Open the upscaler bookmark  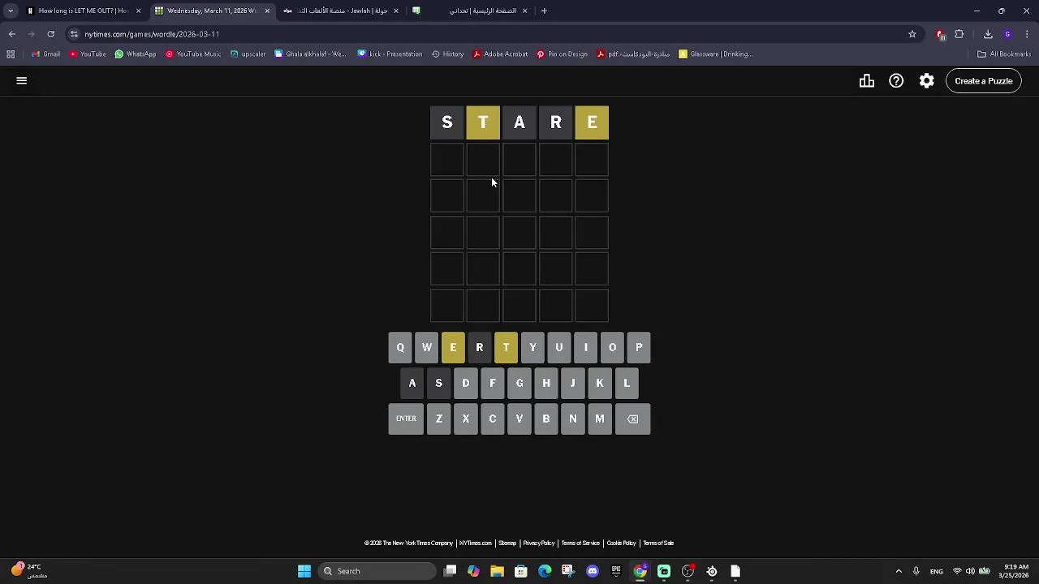tap(248, 54)
